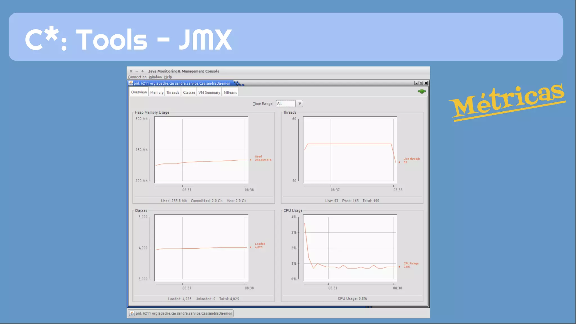Viewport: 576px width, 324px height.
Task: Click the Threads chart plot area
Action: coord(350,150)
